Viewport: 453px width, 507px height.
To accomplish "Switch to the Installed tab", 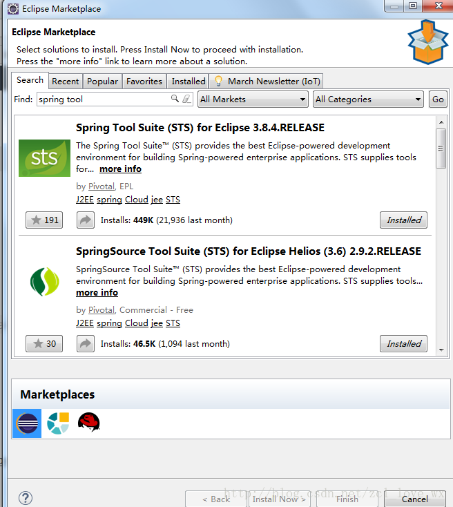I will click(189, 81).
